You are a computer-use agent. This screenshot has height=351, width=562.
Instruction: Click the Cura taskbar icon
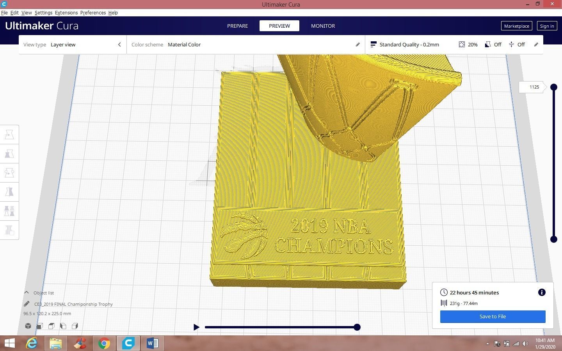(128, 343)
